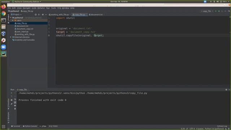Click UTF-8 encoding in status bar

tap(192, 129)
